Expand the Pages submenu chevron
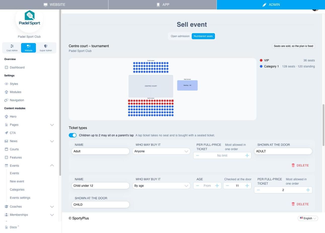The width and height of the screenshot is (325, 233). (x=52, y=125)
